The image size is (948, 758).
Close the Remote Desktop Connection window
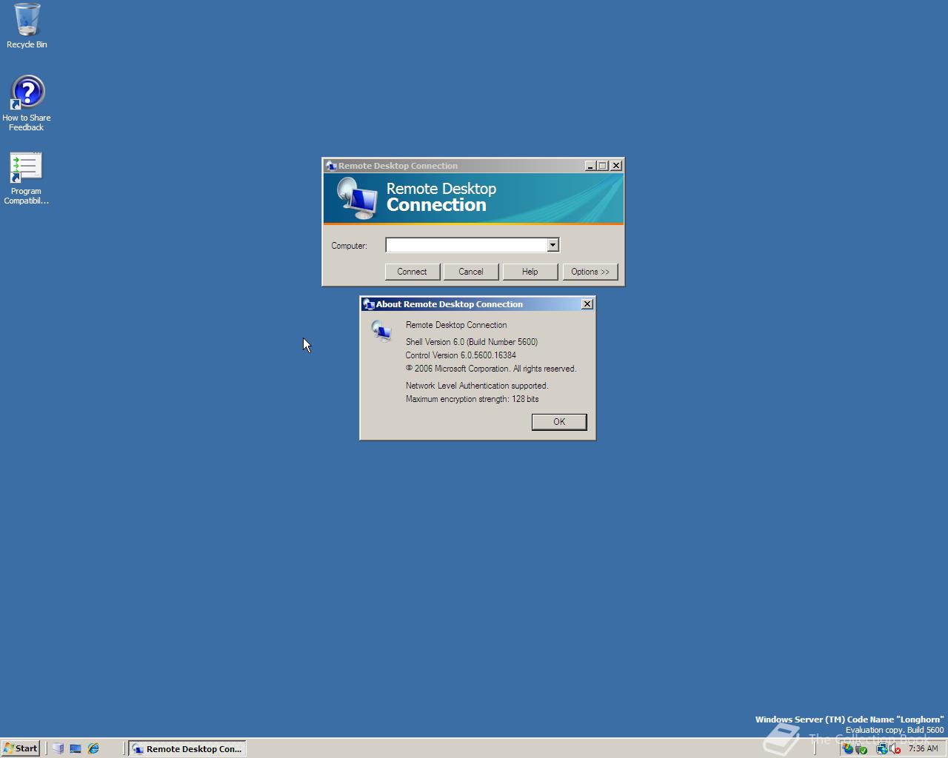click(616, 166)
